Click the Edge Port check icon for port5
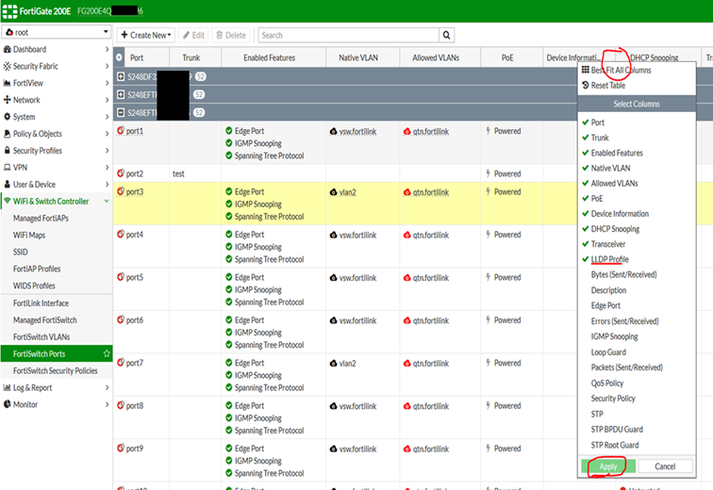Screen dimensions: 713x490 click(229, 277)
